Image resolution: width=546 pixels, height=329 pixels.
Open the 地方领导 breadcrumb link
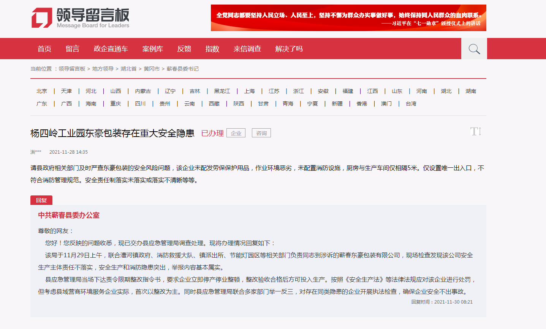point(103,69)
